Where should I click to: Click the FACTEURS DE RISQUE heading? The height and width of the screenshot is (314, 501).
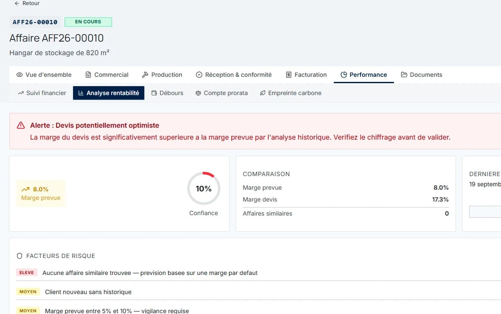pyautogui.click(x=61, y=256)
